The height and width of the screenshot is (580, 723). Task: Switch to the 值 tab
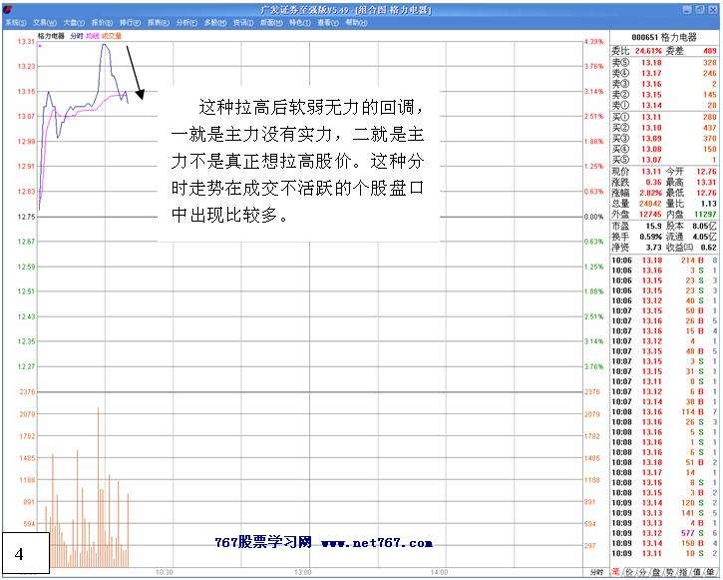tap(695, 573)
